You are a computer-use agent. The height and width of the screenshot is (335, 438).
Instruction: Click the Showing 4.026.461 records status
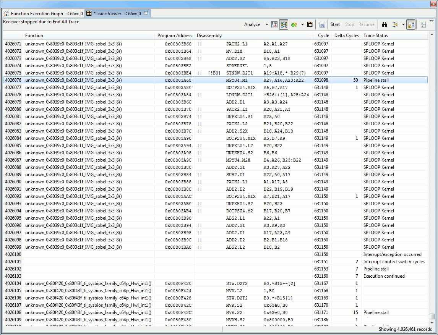point(405,329)
